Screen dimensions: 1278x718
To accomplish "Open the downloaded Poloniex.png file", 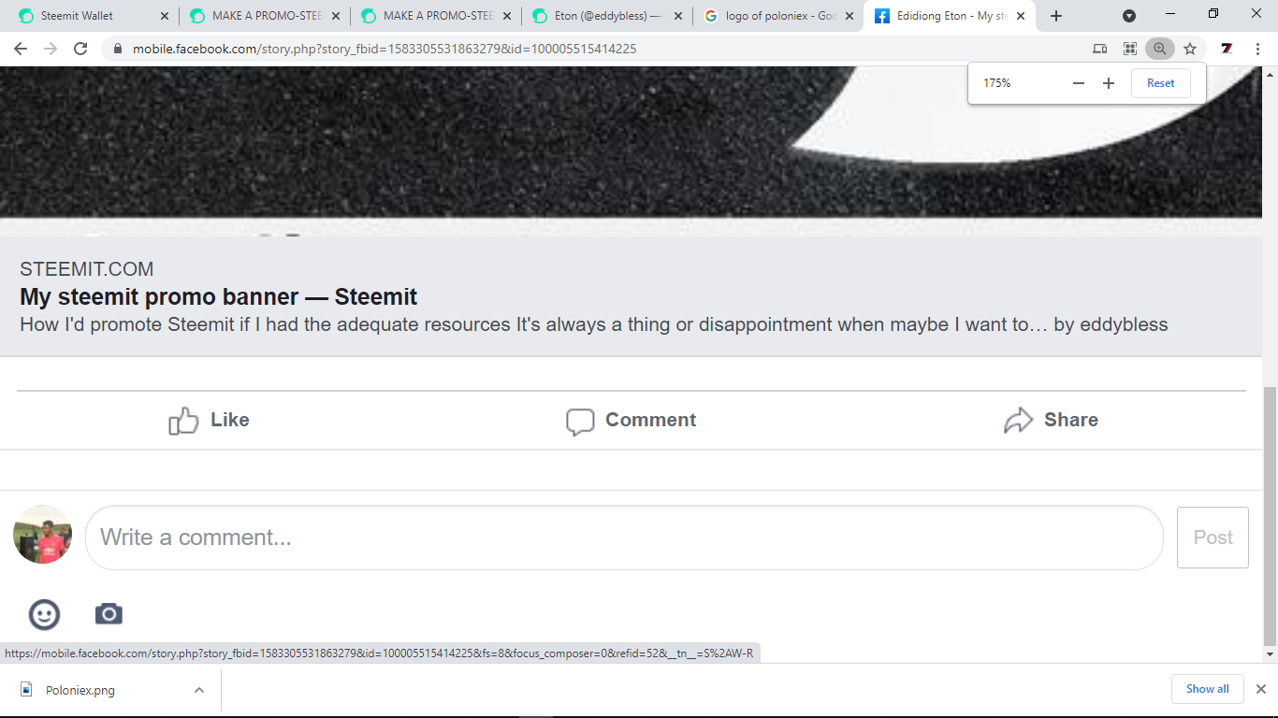I will click(x=80, y=690).
